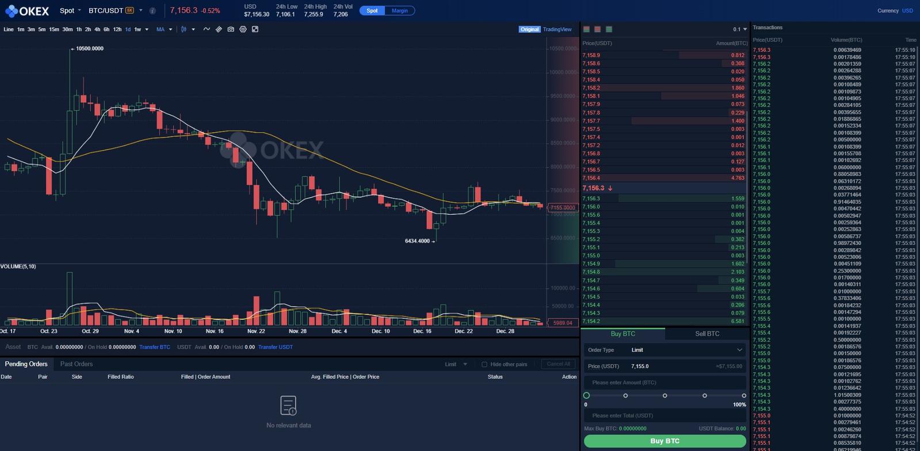
Task: Focus the Total (USDT) input field
Action: click(x=665, y=415)
